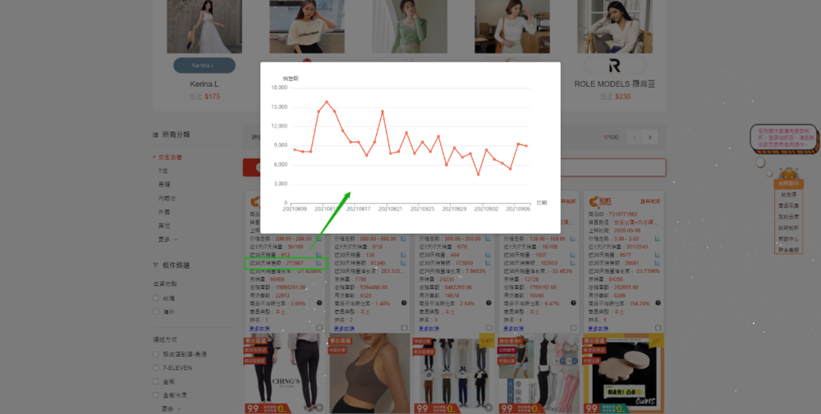Tick the checkbox on rank 5 product card
This screenshot has height=414, width=821.
(658, 328)
